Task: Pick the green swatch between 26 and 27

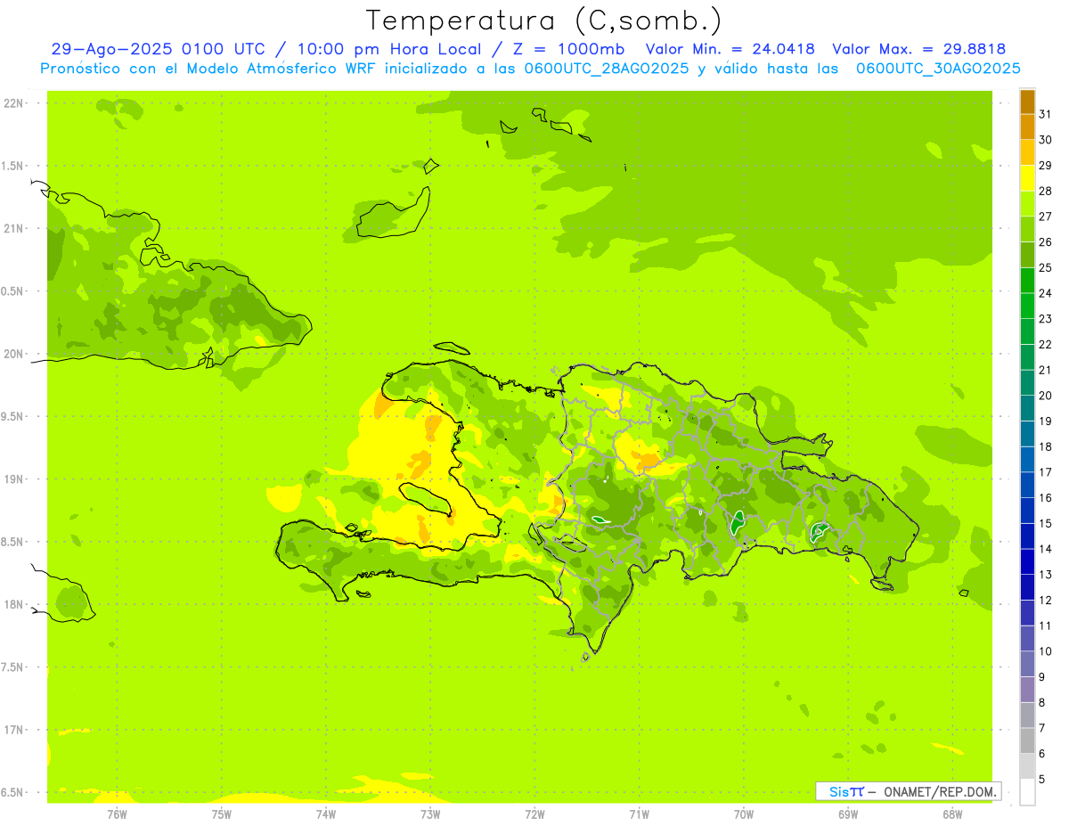Action: click(x=1027, y=230)
